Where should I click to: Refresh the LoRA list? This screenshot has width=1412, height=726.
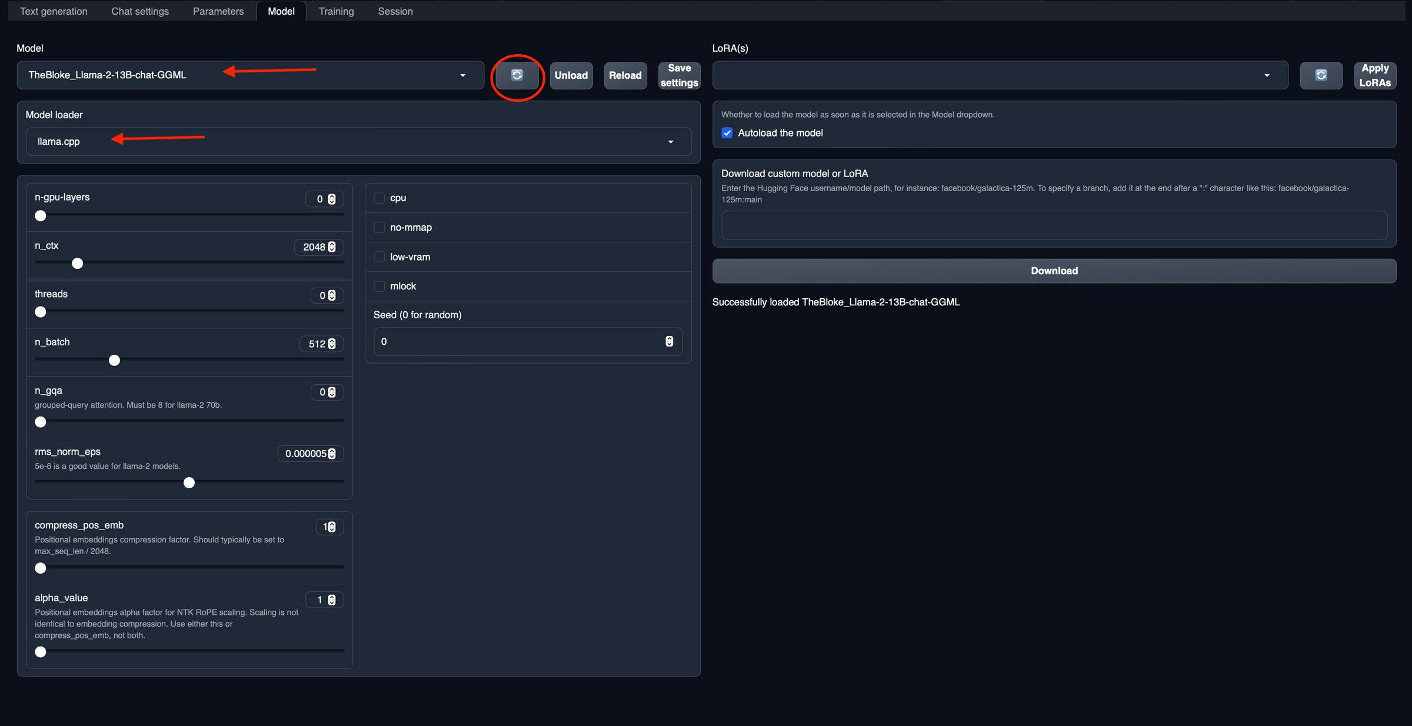click(1321, 75)
